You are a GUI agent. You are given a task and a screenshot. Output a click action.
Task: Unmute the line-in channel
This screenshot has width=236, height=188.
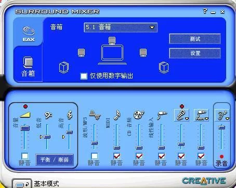(162, 156)
